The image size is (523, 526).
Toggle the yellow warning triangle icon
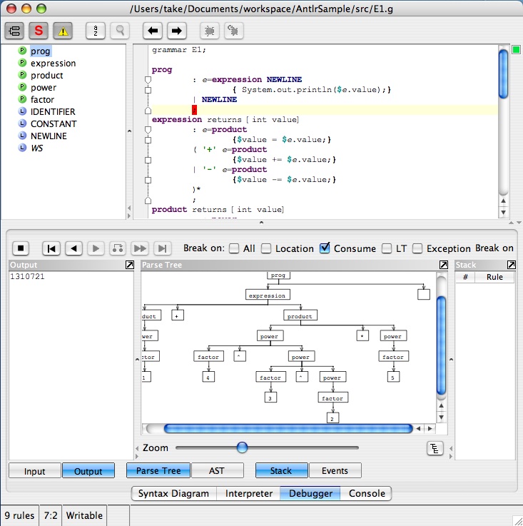(x=63, y=31)
